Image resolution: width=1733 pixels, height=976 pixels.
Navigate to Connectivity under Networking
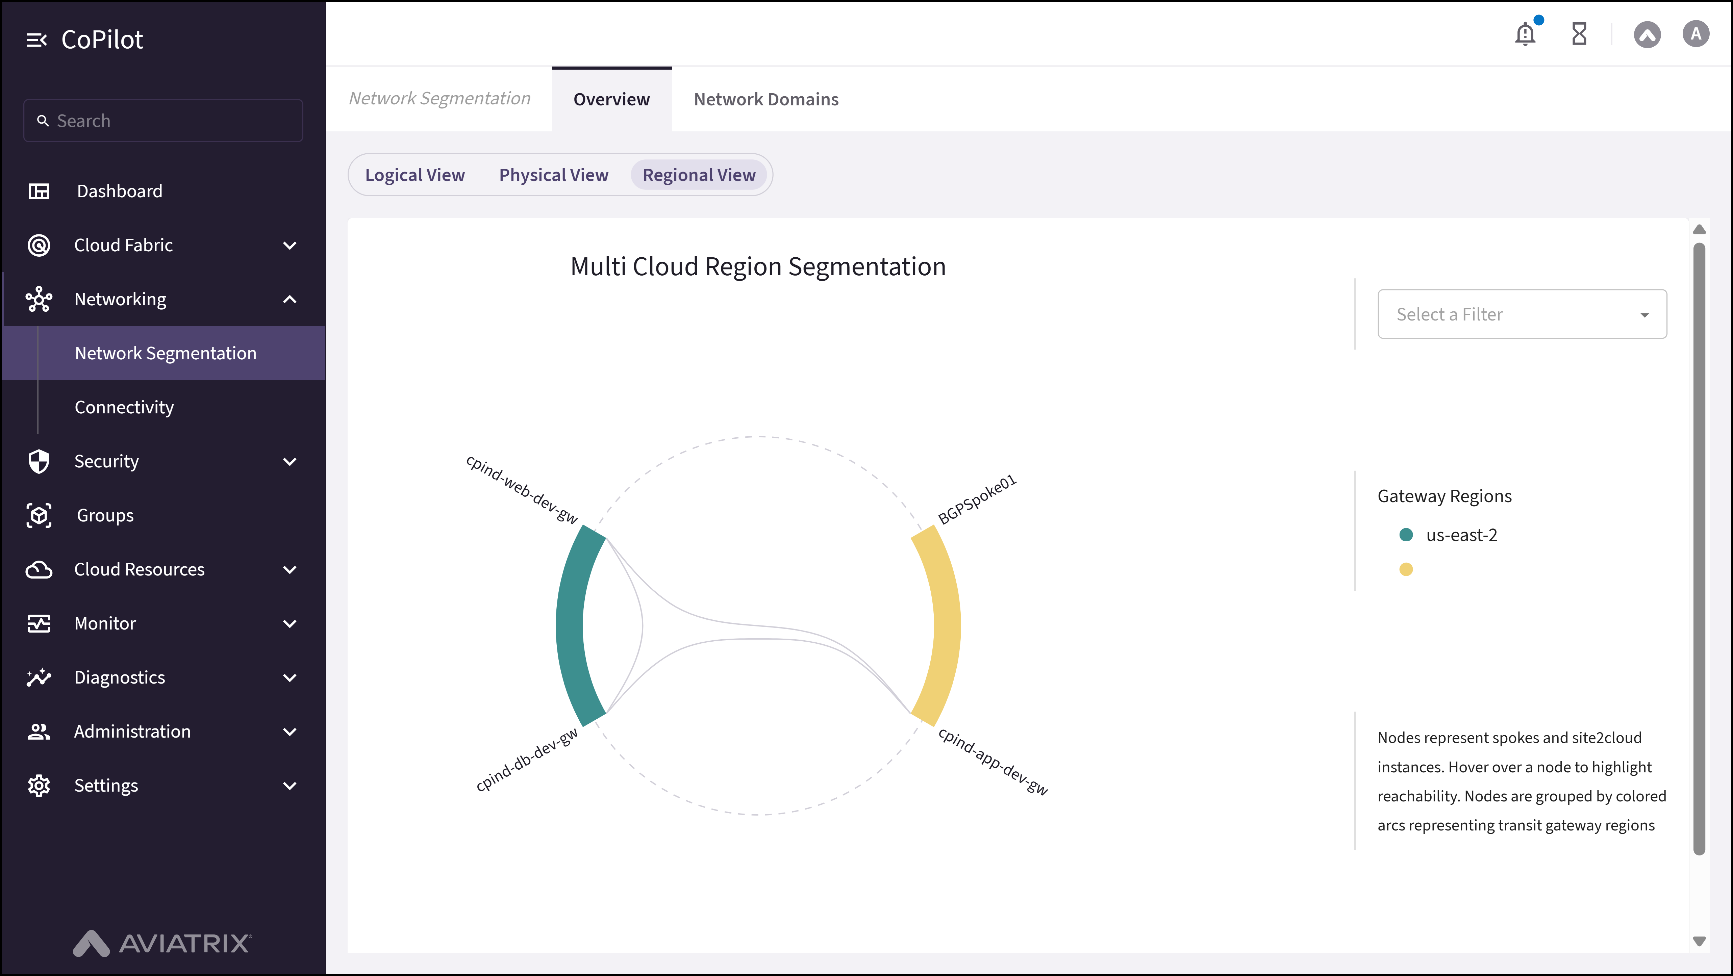(x=124, y=406)
